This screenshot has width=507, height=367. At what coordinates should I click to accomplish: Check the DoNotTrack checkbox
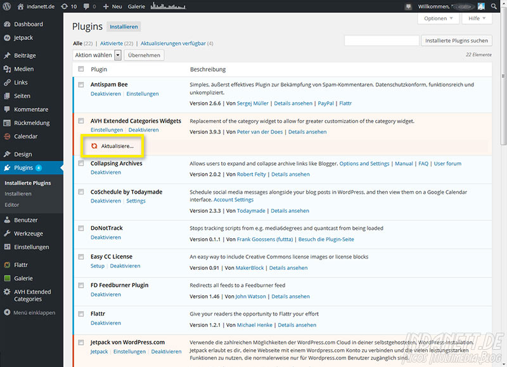click(81, 229)
